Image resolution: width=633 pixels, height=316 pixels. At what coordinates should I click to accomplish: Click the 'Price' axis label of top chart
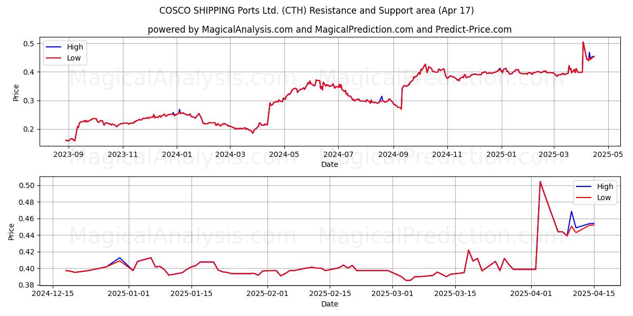pos(16,93)
